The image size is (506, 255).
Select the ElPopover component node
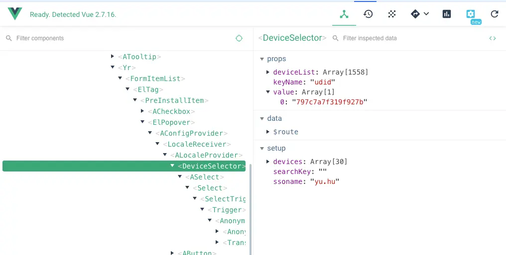pyautogui.click(x=170, y=122)
